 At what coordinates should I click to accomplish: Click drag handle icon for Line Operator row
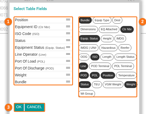click(68, 54)
